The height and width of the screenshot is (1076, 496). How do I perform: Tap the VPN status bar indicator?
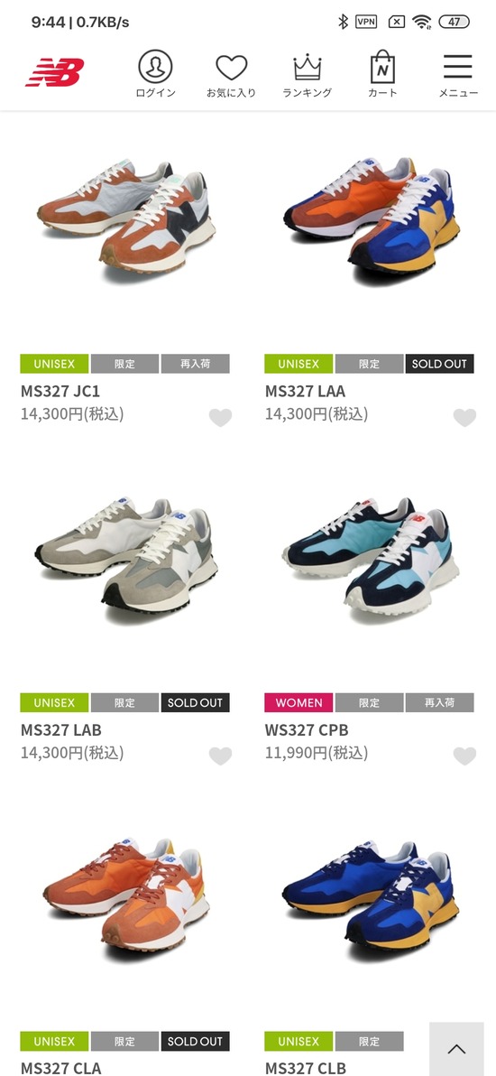coord(366,22)
